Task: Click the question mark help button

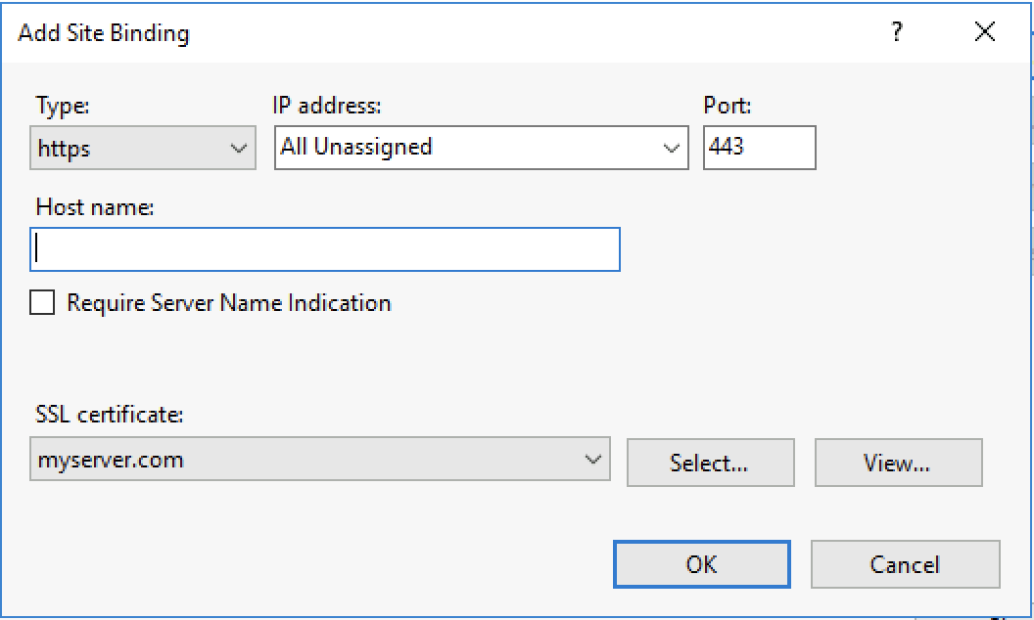Action: 896,33
